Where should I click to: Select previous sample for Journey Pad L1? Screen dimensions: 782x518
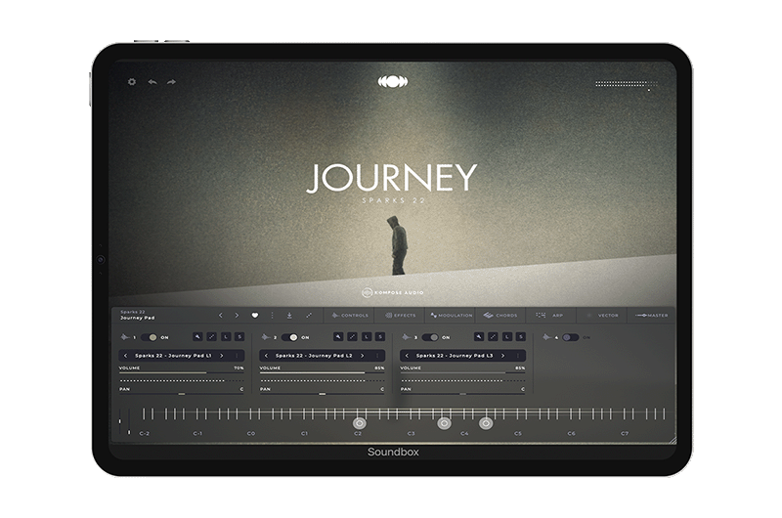click(x=125, y=356)
